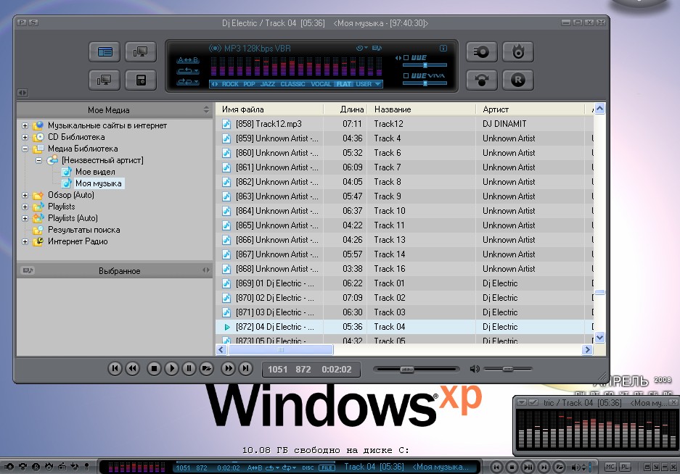Screen dimensions: 680x474
Task: Enable the BBE ViVA checkbox
Action: pos(406,76)
